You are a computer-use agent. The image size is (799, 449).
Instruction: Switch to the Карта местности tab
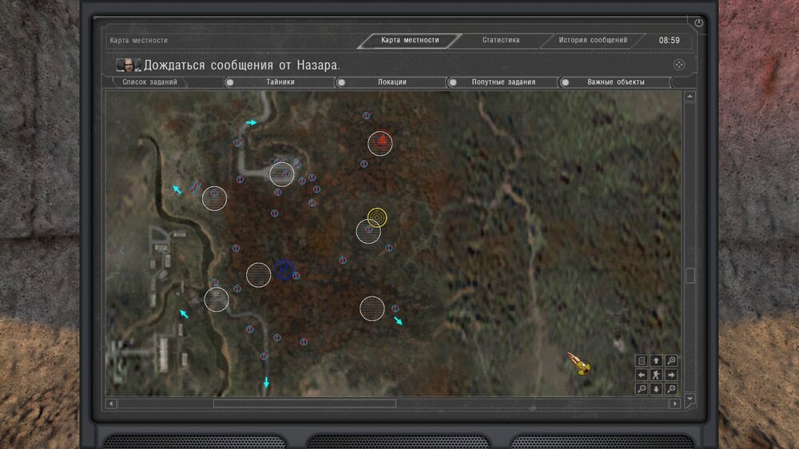point(410,40)
